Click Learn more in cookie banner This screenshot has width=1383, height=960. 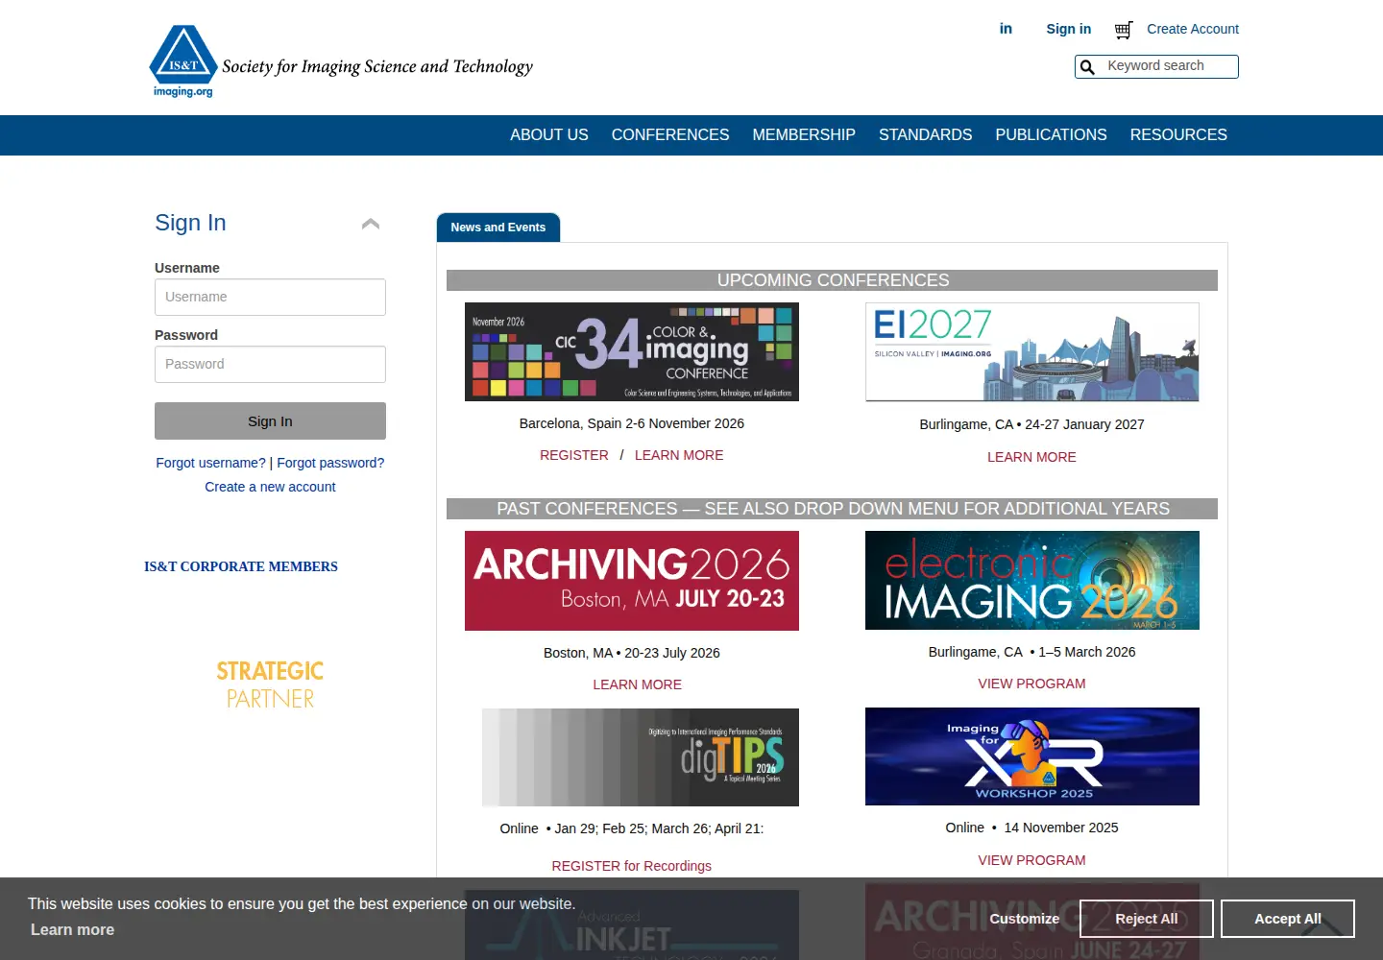click(x=72, y=929)
